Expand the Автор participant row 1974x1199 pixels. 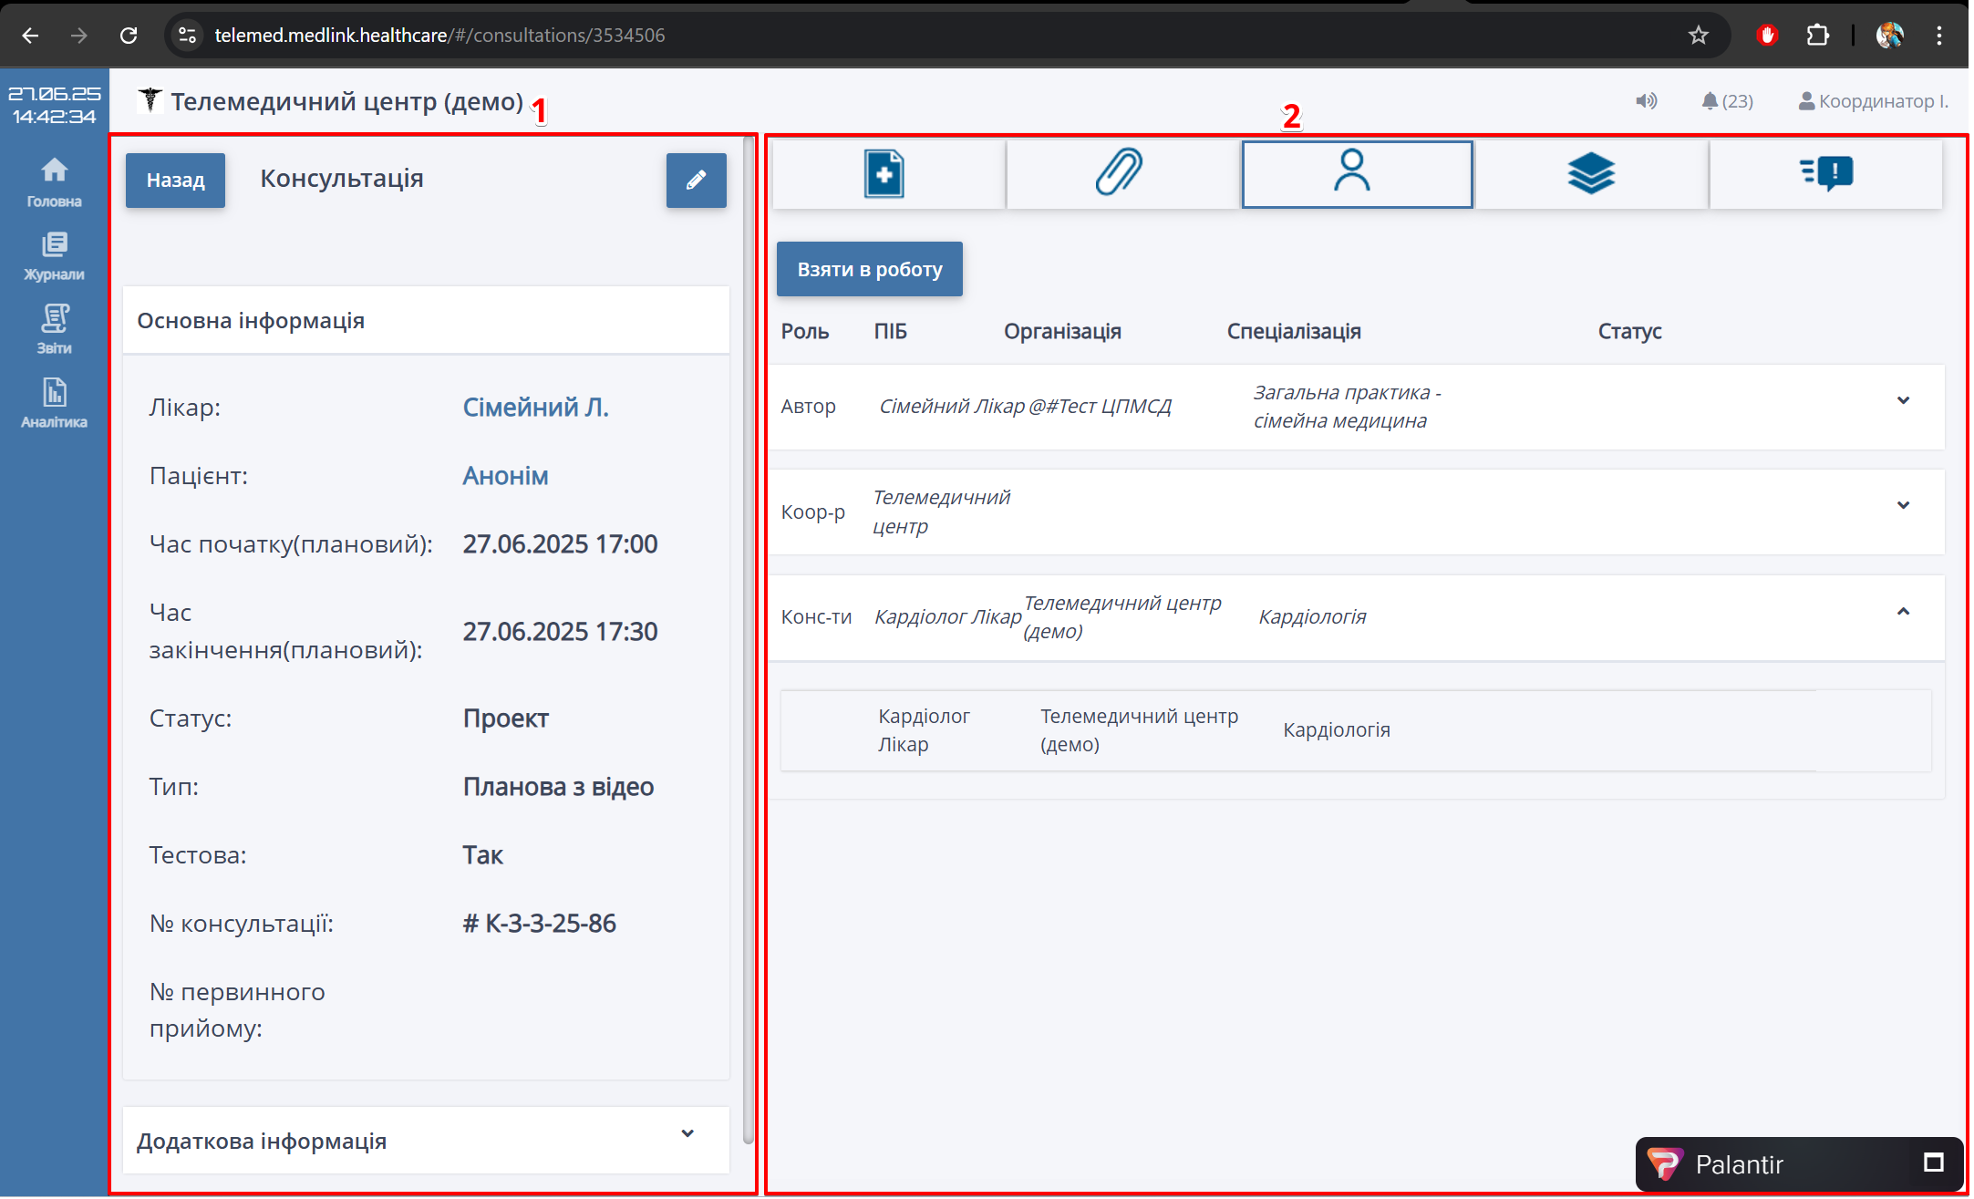coord(1903,400)
